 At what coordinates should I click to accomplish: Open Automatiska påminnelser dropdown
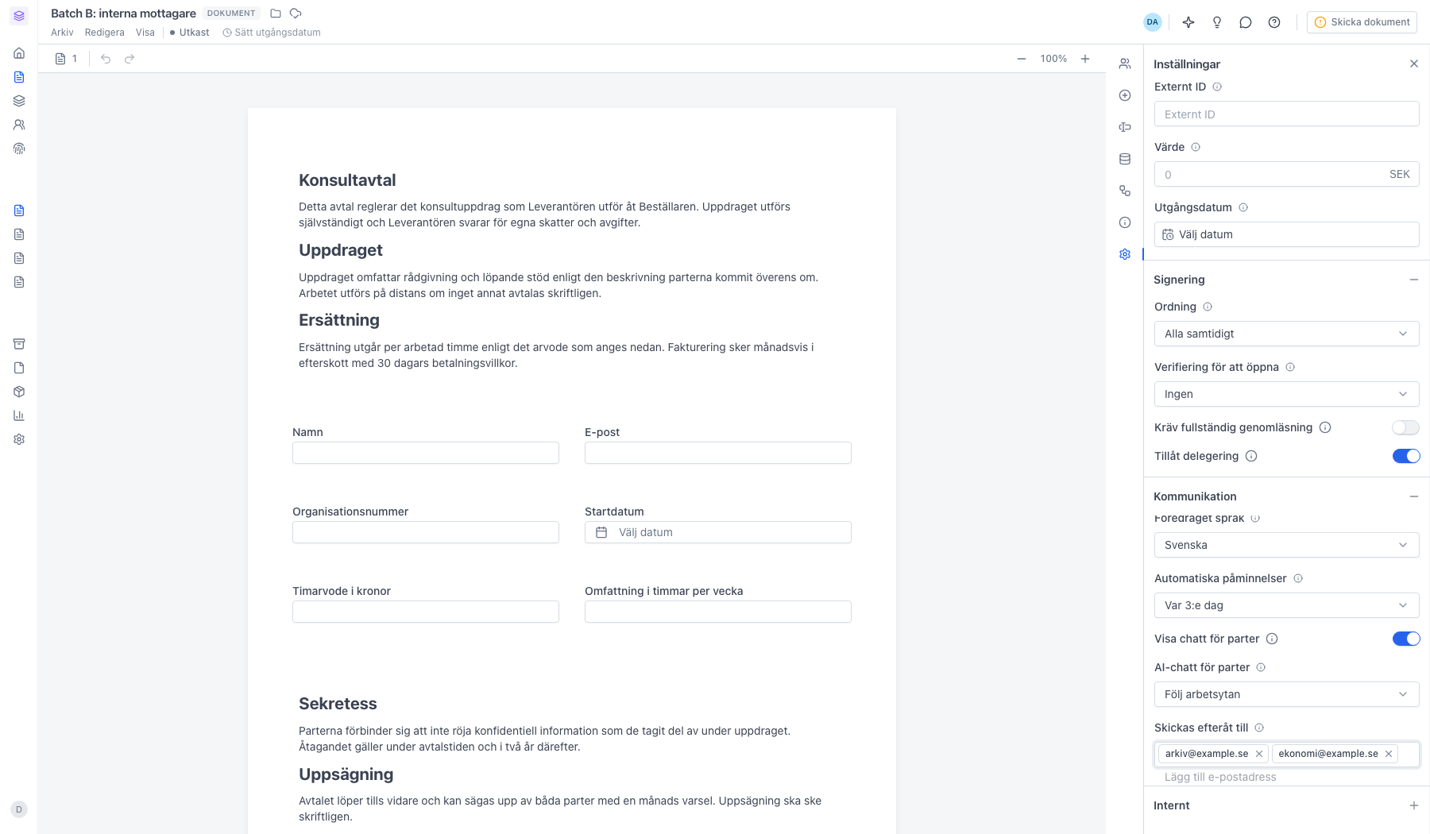(1286, 605)
